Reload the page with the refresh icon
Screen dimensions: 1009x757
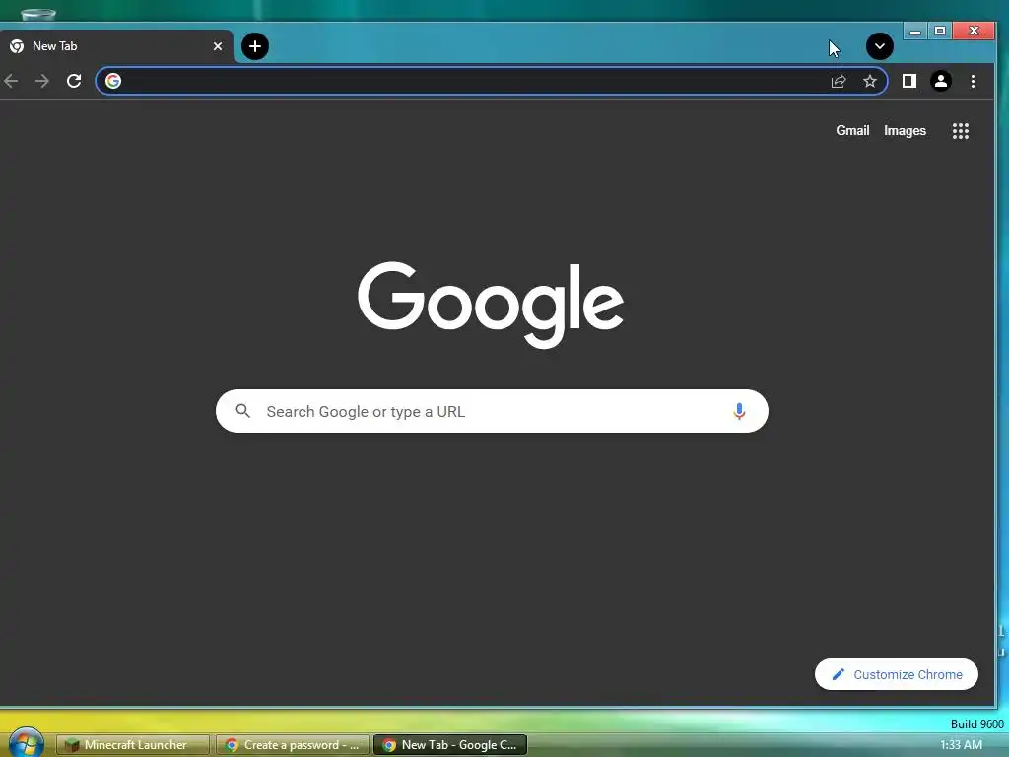click(x=74, y=81)
